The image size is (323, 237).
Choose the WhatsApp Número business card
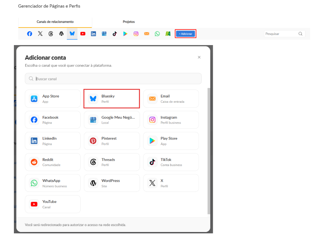coord(53,183)
